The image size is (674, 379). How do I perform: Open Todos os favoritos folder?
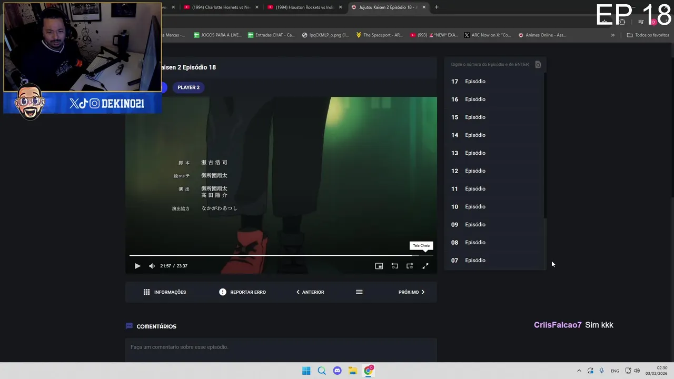(648, 35)
